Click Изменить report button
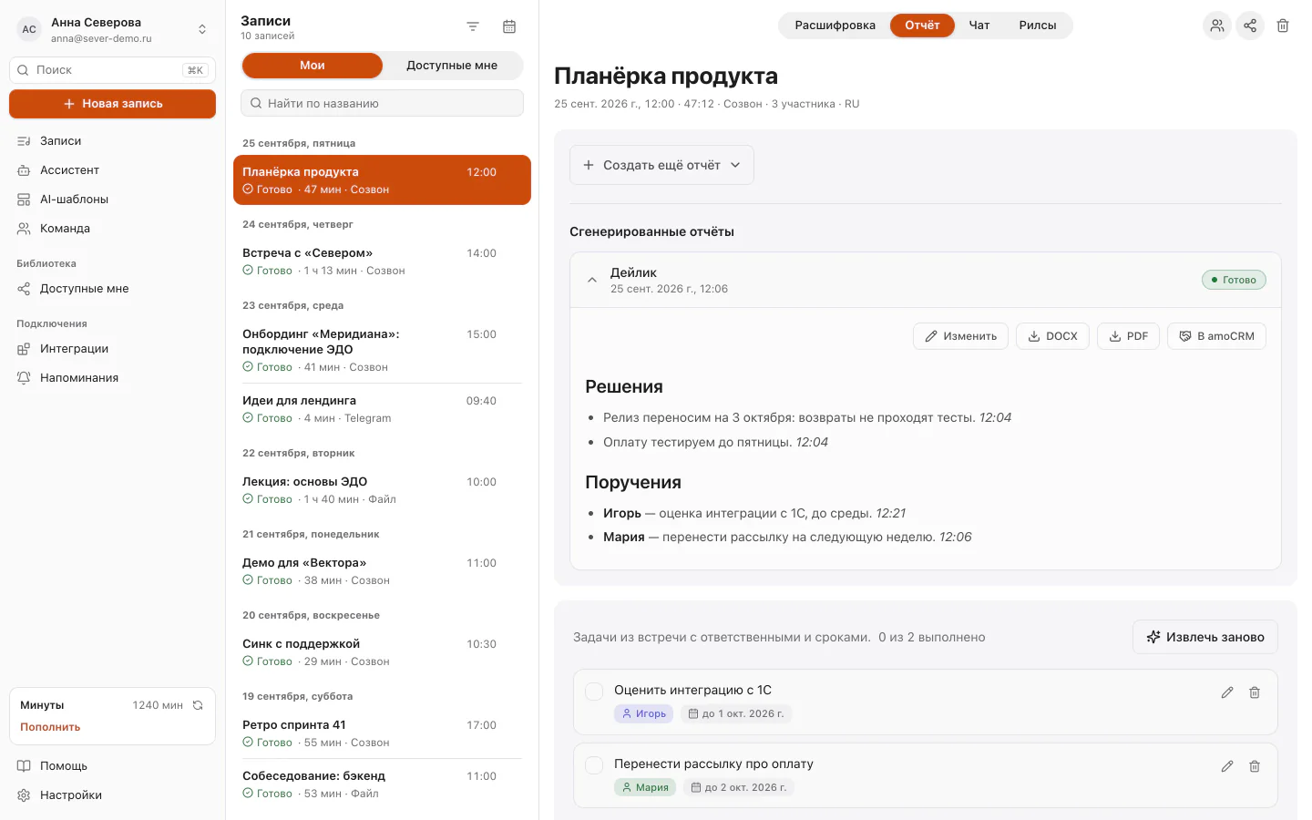The height and width of the screenshot is (820, 1312). [x=960, y=336]
